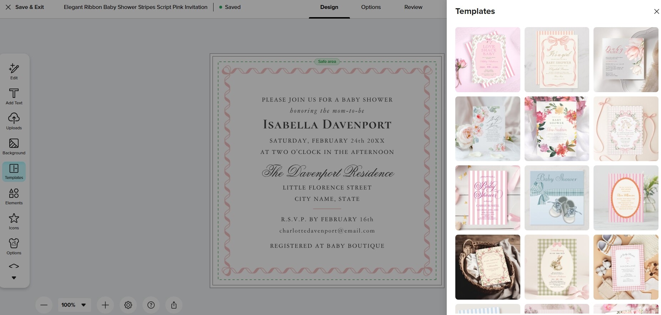Open the Edit tool in sidebar
The image size is (661, 315).
coord(14,71)
